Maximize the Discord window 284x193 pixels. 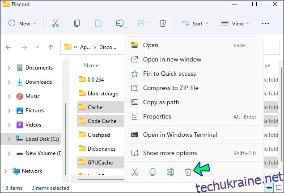254,4
